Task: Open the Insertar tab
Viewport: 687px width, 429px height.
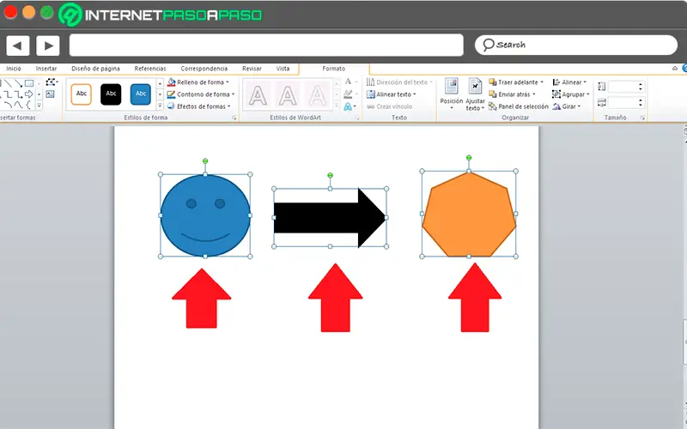Action: [x=46, y=69]
